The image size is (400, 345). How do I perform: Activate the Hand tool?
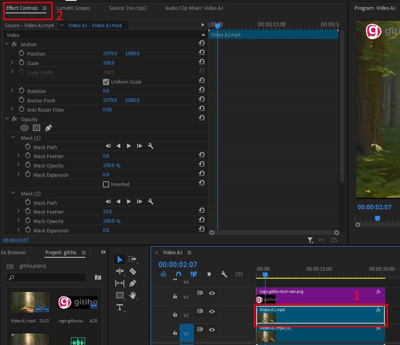tap(132, 295)
